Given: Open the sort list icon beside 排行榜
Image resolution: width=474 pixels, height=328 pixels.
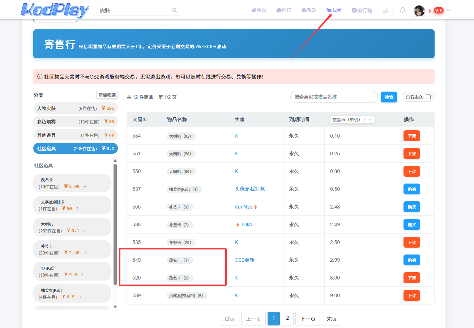Looking at the screenshot, I should pos(385,10).
